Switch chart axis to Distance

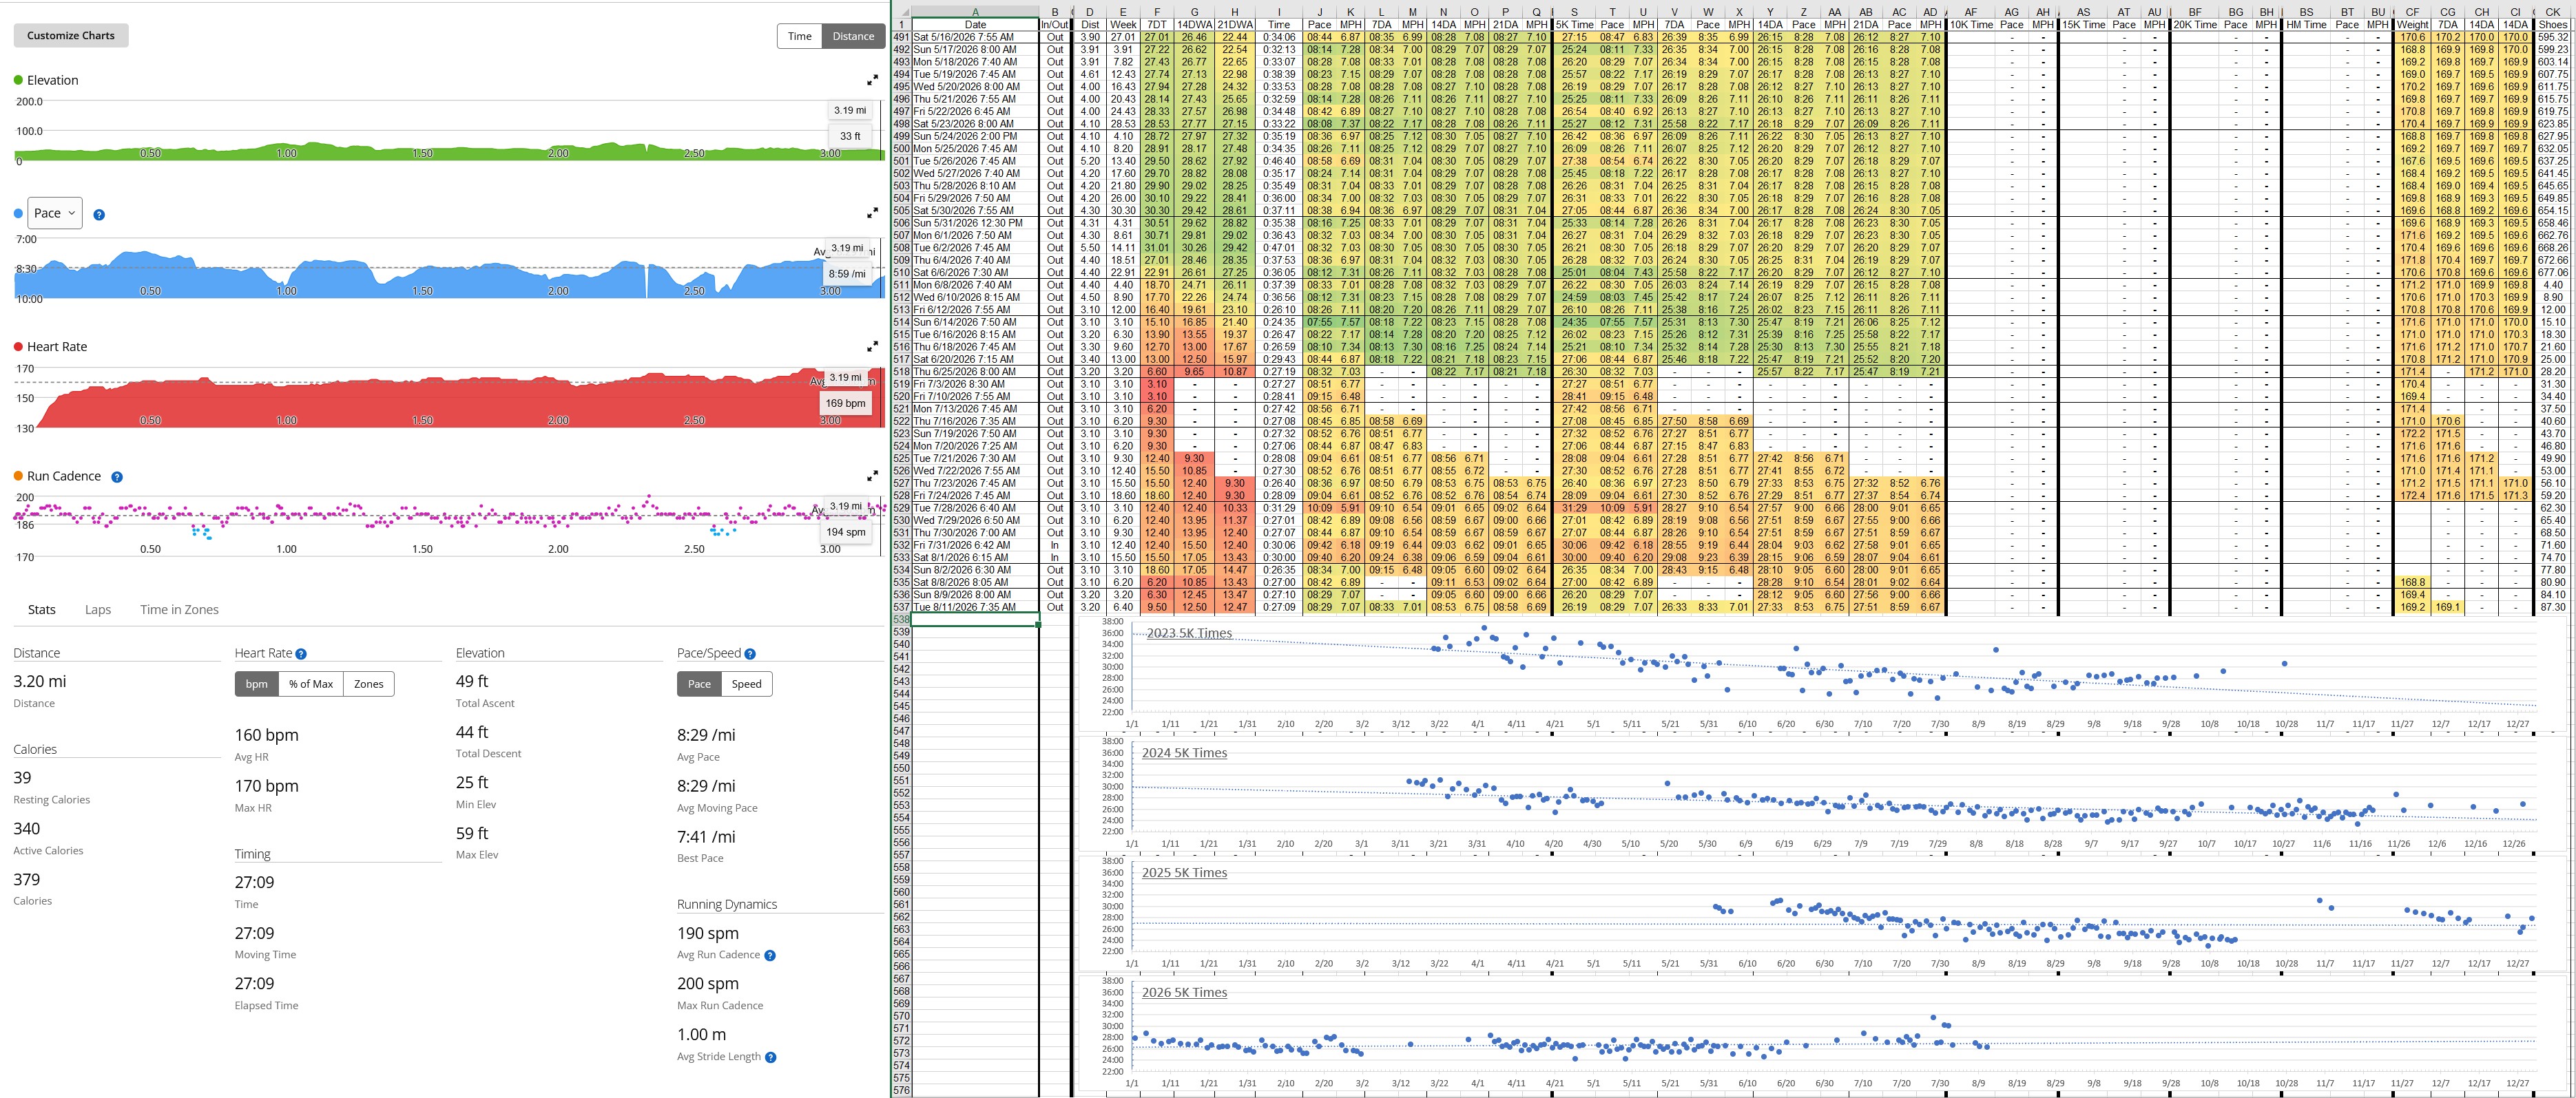(853, 36)
